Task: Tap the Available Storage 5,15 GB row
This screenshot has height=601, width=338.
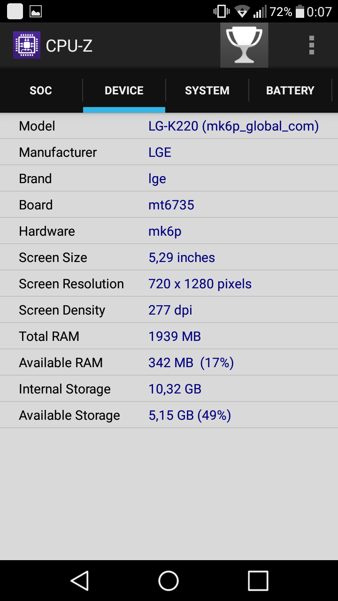Action: coord(169,415)
